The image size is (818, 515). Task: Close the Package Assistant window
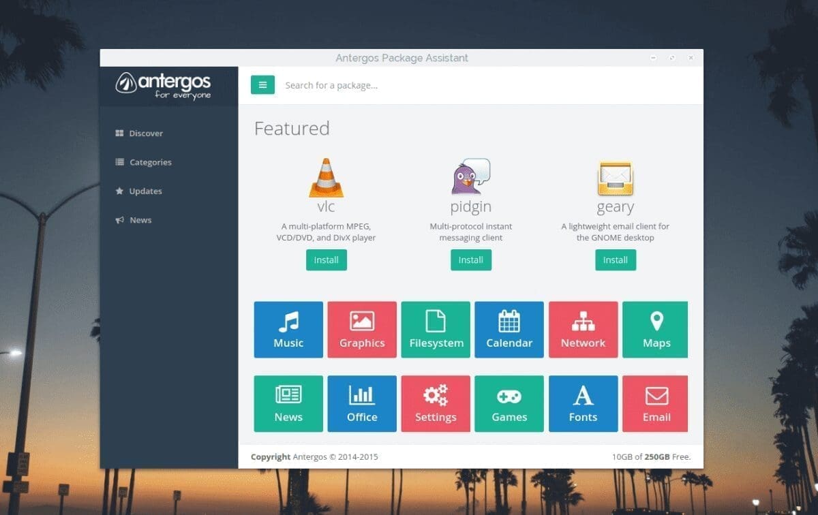[x=691, y=58]
